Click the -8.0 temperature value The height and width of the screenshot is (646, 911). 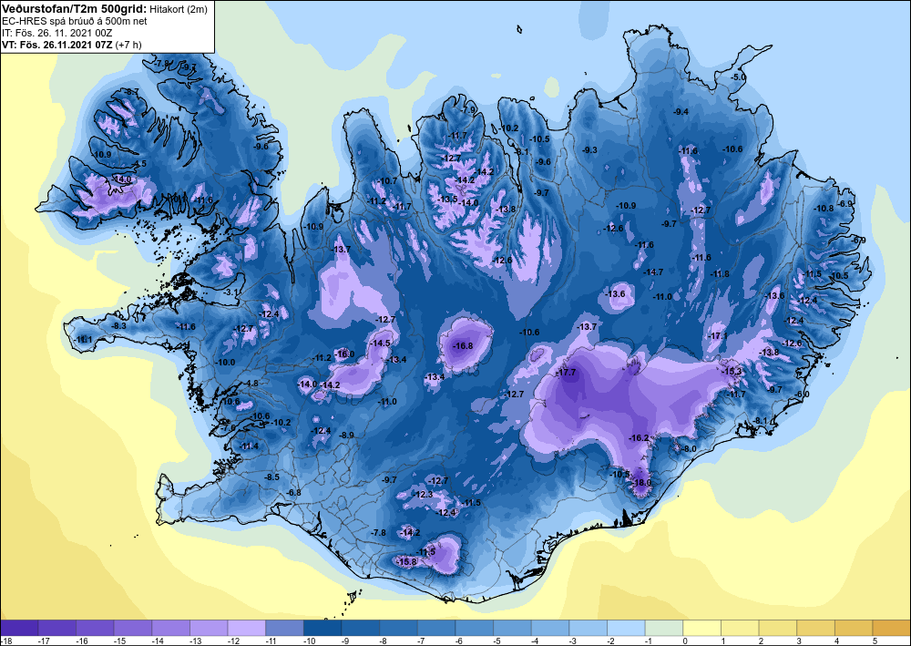pos(689,449)
